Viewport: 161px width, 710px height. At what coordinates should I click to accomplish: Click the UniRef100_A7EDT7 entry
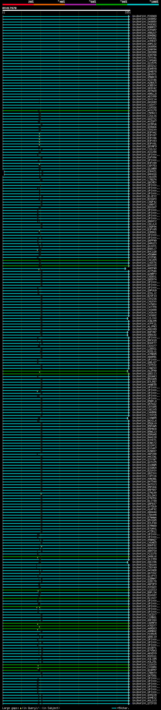(x=144, y=626)
